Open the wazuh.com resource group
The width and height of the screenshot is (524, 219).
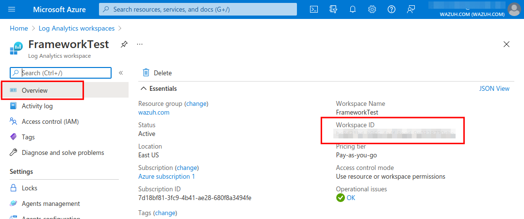point(154,112)
